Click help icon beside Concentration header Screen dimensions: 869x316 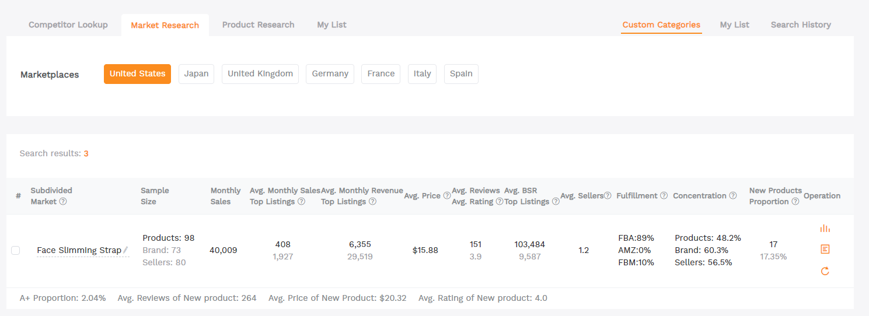pos(734,196)
